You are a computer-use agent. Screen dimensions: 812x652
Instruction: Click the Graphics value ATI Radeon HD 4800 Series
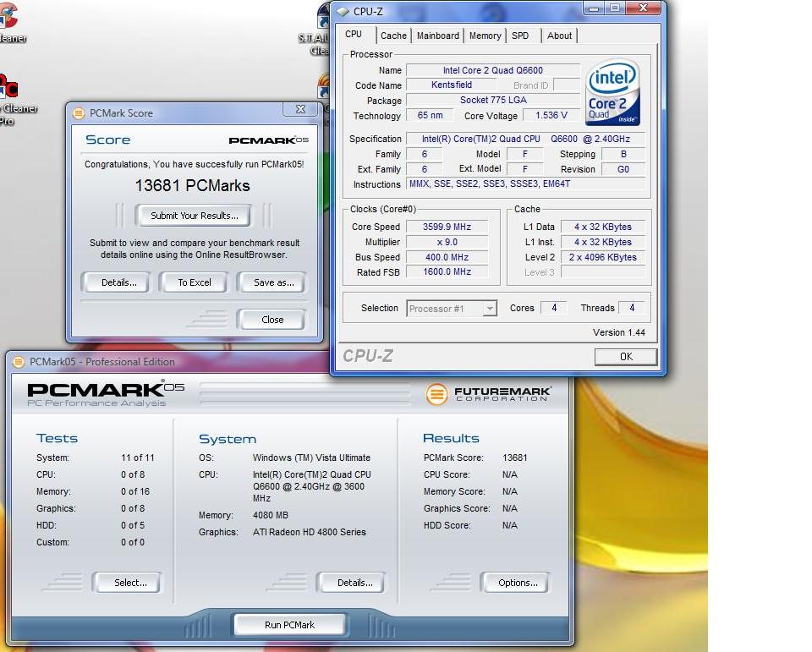click(x=310, y=533)
